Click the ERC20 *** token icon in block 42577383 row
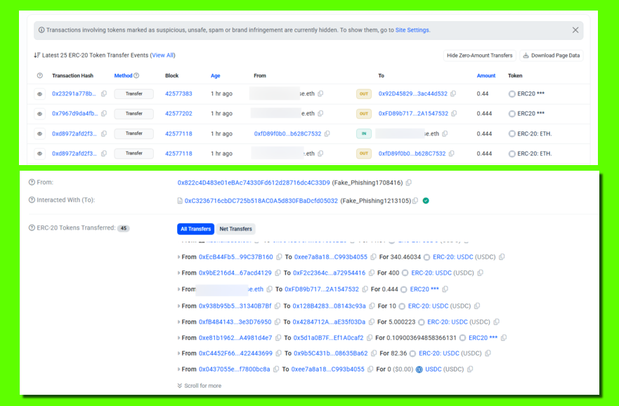Viewport: 619px width, 406px height. [x=512, y=94]
